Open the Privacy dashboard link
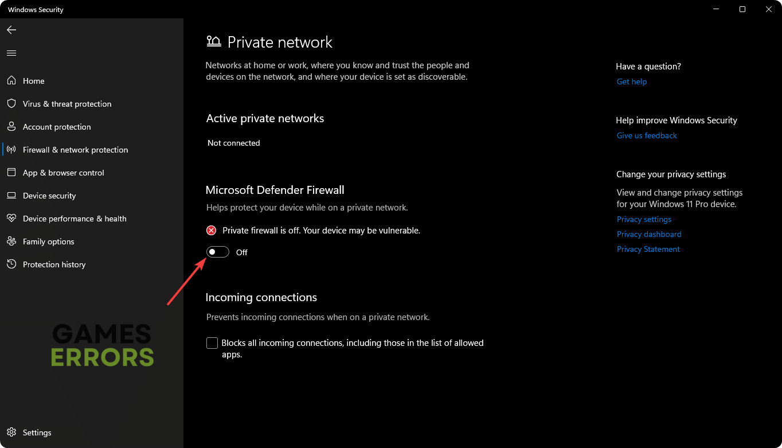The height and width of the screenshot is (448, 782). click(649, 234)
